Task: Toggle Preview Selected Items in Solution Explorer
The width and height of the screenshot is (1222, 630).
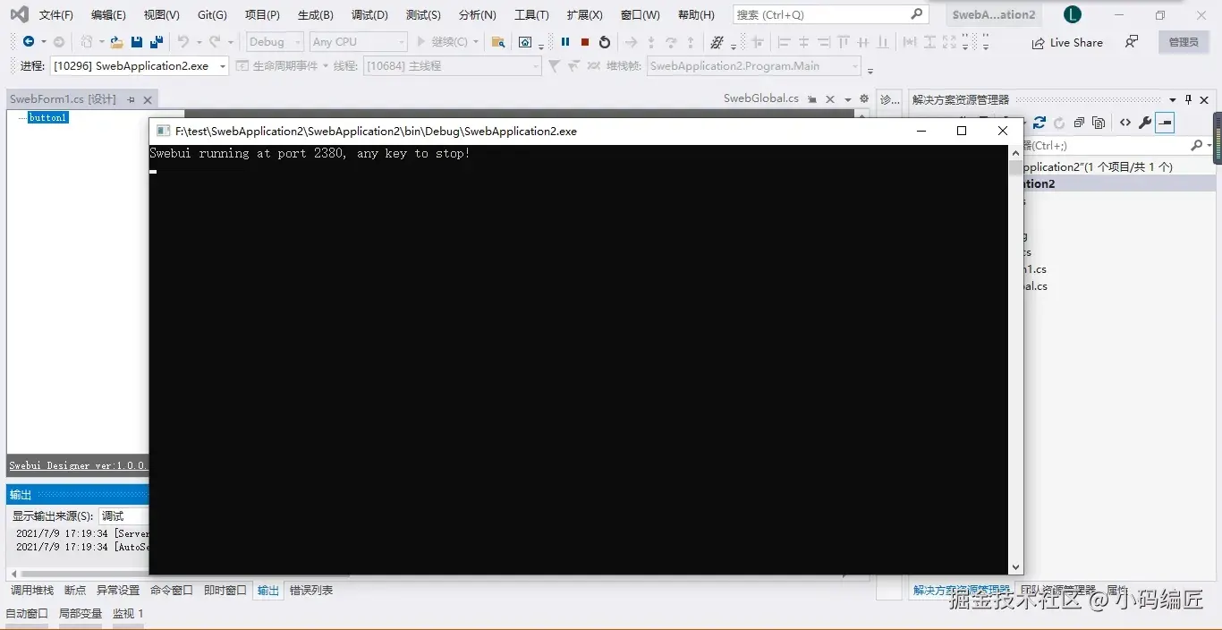Action: (x=1165, y=123)
